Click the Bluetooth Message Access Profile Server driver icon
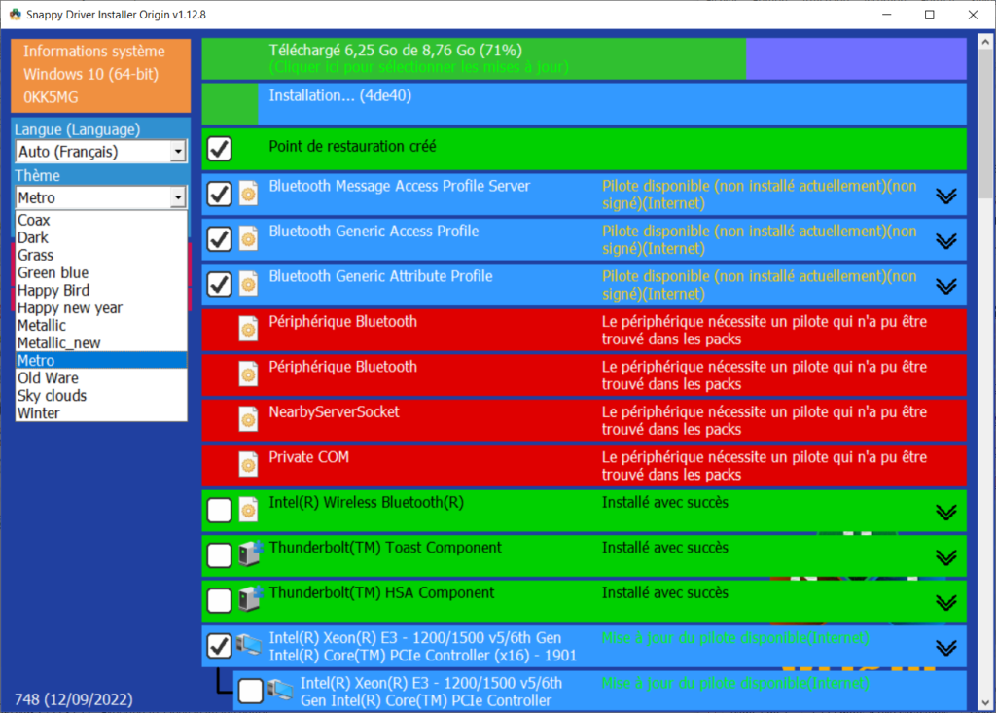The width and height of the screenshot is (996, 713). (248, 194)
